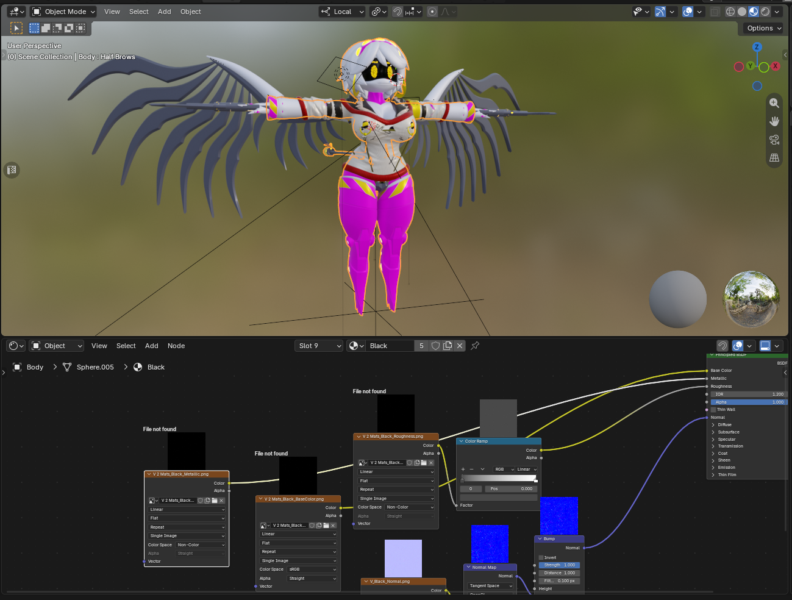Open the Add menu in the shader editor
The image size is (792, 600).
coord(152,346)
